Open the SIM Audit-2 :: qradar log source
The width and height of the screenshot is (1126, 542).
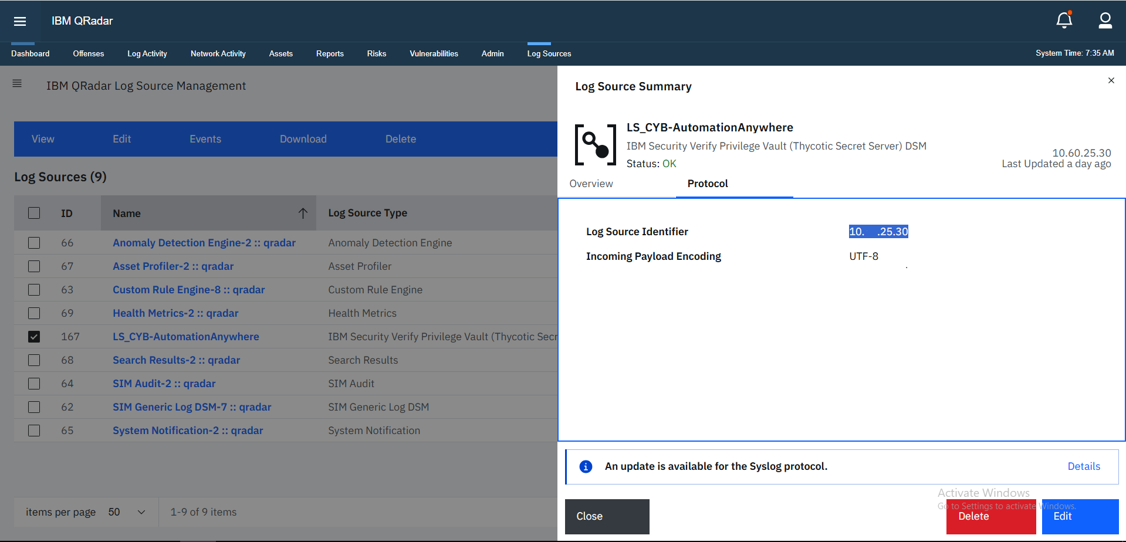pyautogui.click(x=164, y=384)
